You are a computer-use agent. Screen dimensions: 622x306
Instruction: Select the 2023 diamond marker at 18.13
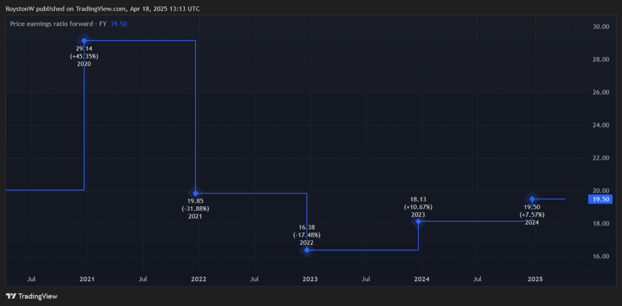[x=418, y=221]
